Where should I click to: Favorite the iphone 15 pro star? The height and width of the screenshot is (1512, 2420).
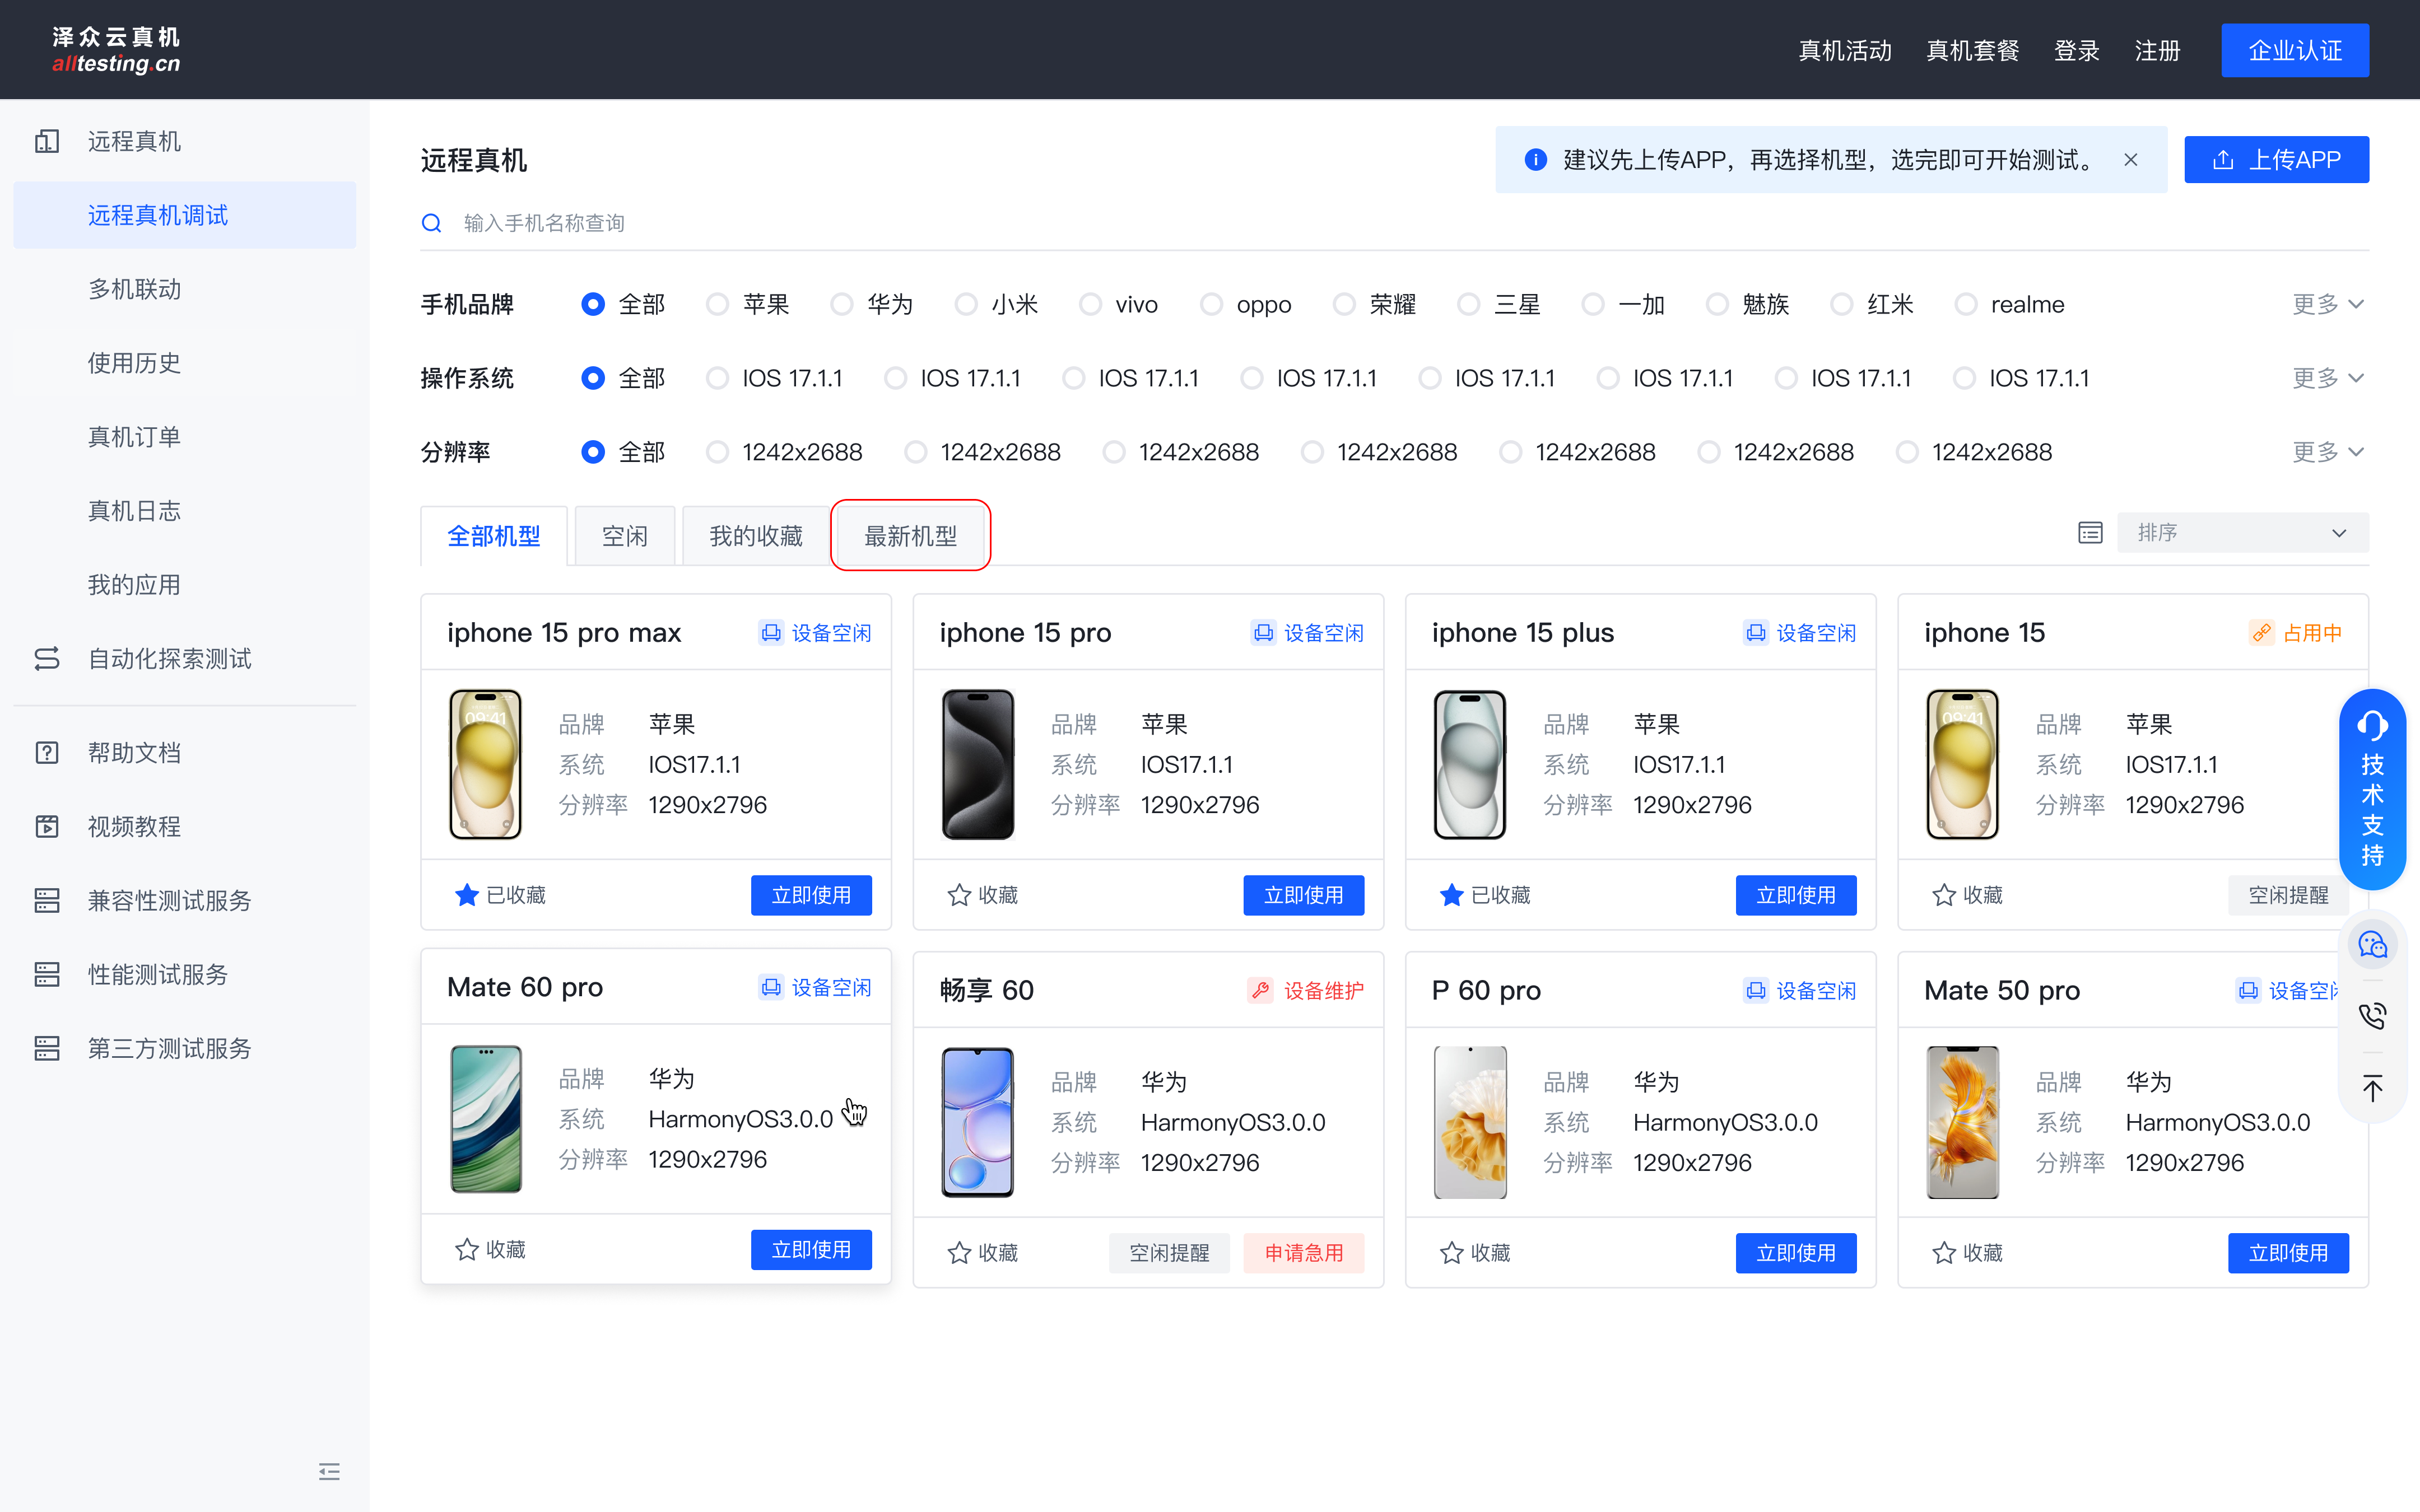coord(959,895)
